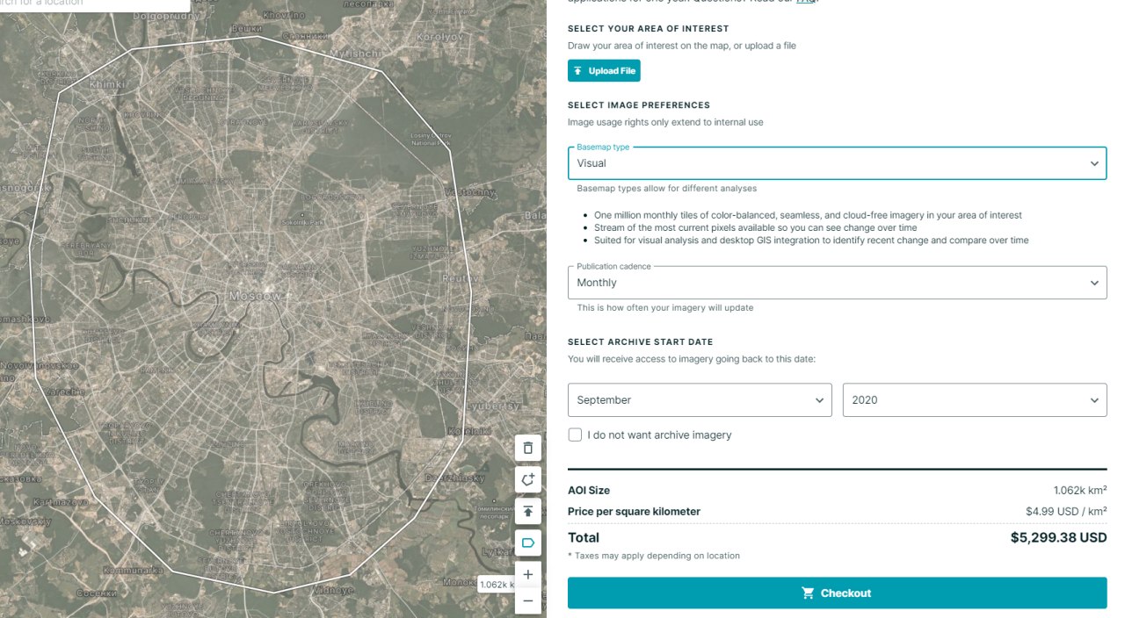Click "SELECT ARCHIVE START DATE" heading

pos(641,342)
